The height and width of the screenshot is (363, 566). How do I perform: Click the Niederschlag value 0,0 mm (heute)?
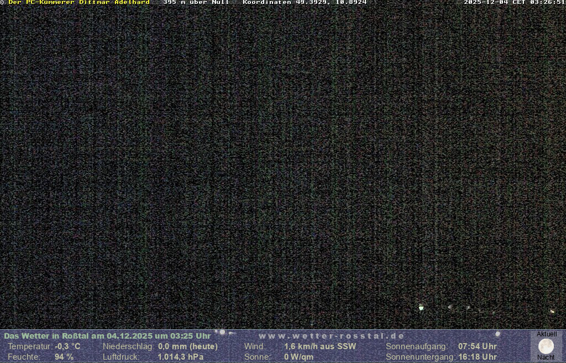pyautogui.click(x=188, y=346)
